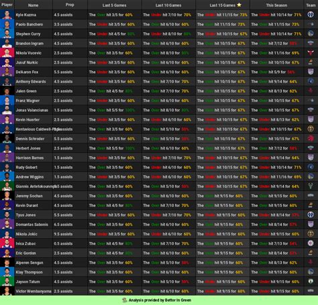Click Franz Wagner's player headshot

point(7,101)
